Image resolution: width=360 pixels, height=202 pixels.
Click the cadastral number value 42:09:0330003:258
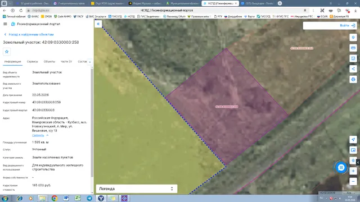(46, 102)
